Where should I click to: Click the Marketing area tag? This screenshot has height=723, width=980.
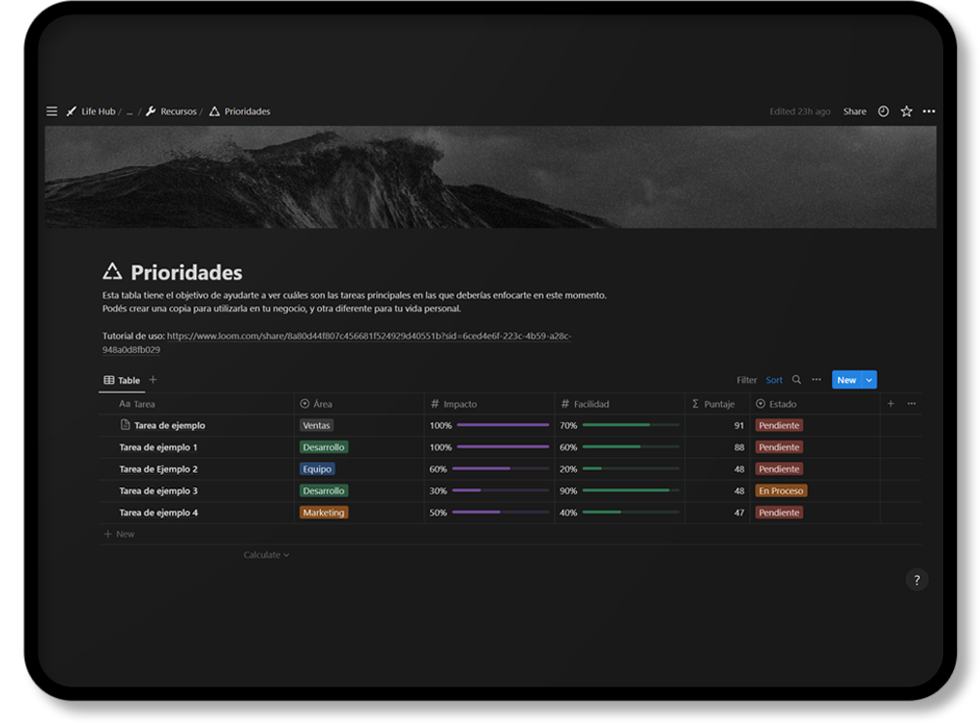(324, 513)
